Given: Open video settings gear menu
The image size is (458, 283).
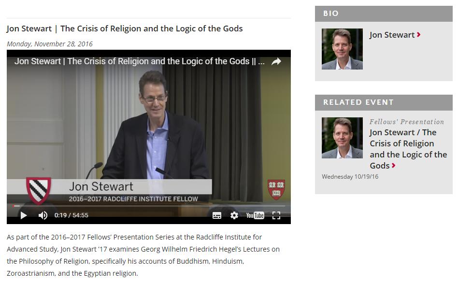Looking at the screenshot, I should tap(234, 215).
